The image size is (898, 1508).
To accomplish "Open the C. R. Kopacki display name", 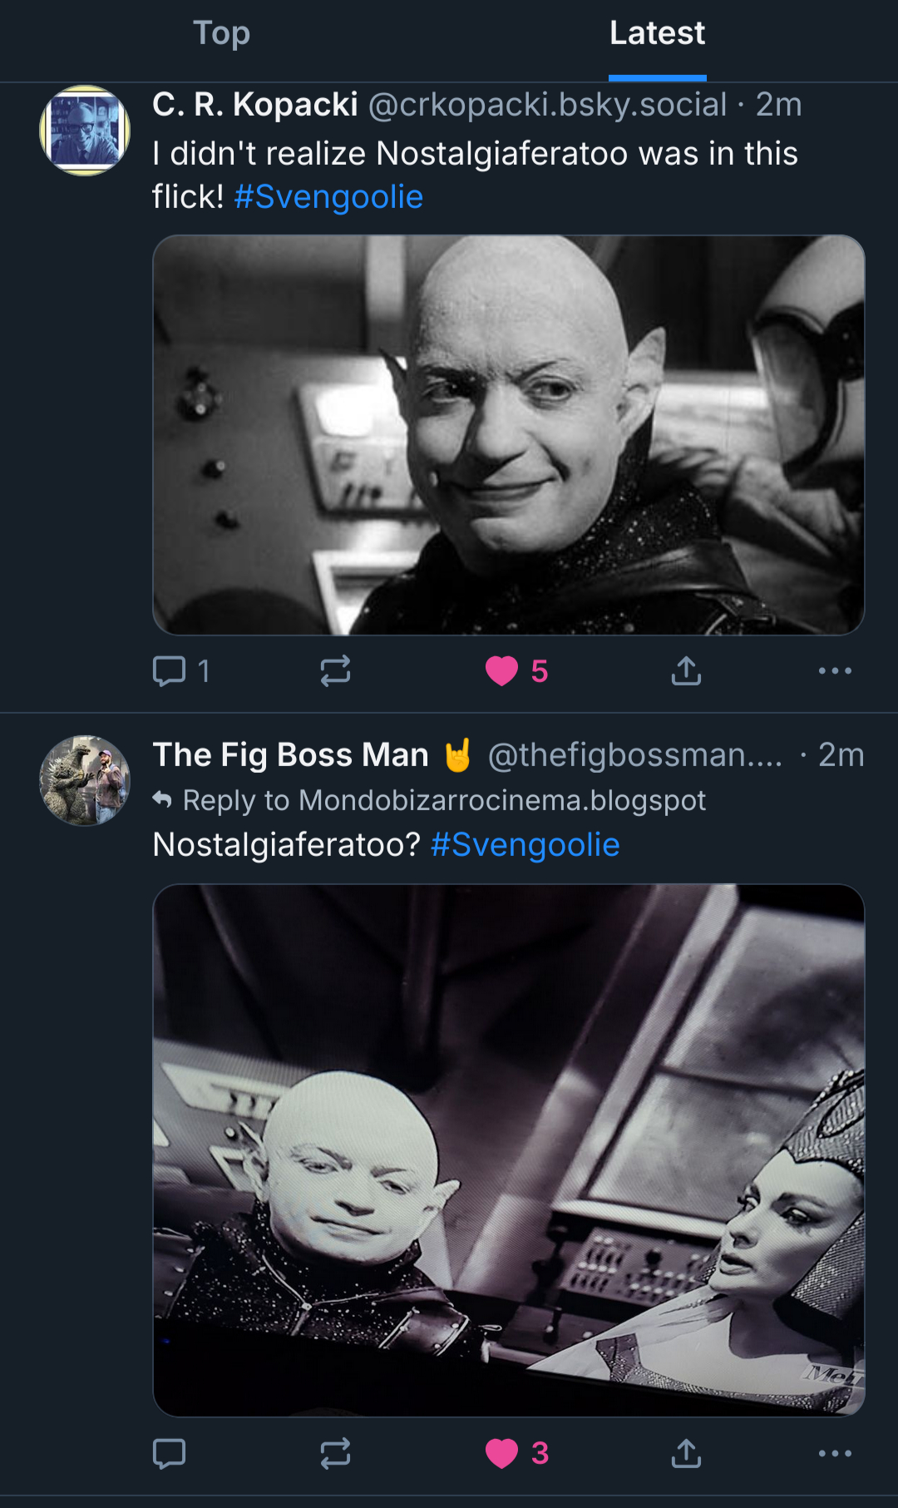I will pyautogui.click(x=255, y=105).
